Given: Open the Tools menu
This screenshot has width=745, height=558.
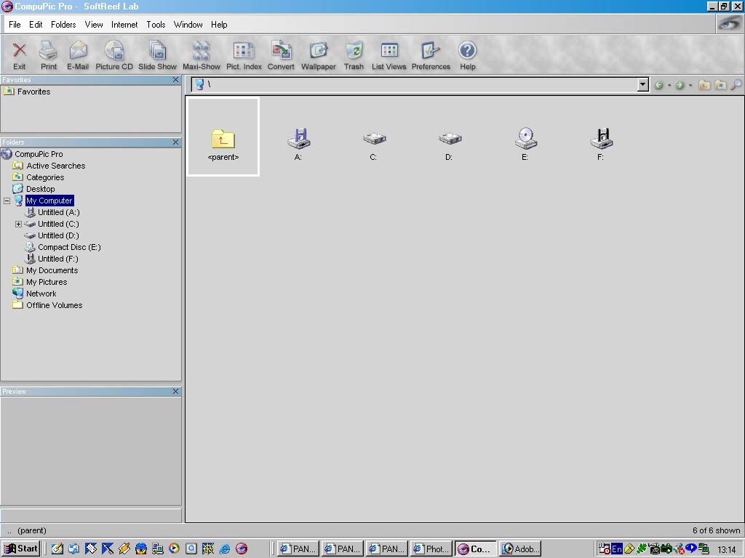Looking at the screenshot, I should pos(156,25).
